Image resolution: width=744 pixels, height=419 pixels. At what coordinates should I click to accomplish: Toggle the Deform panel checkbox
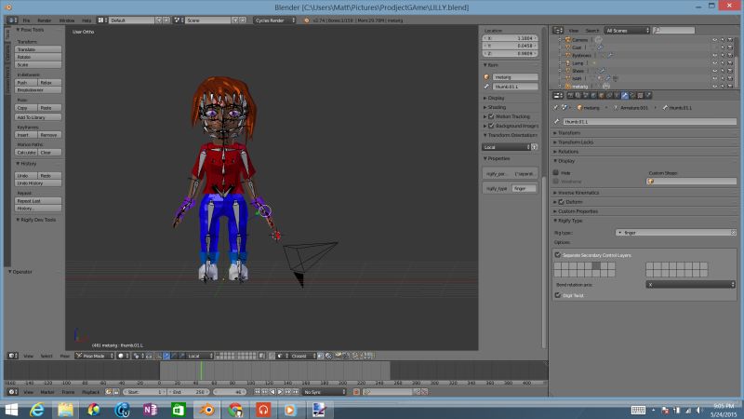click(x=562, y=202)
